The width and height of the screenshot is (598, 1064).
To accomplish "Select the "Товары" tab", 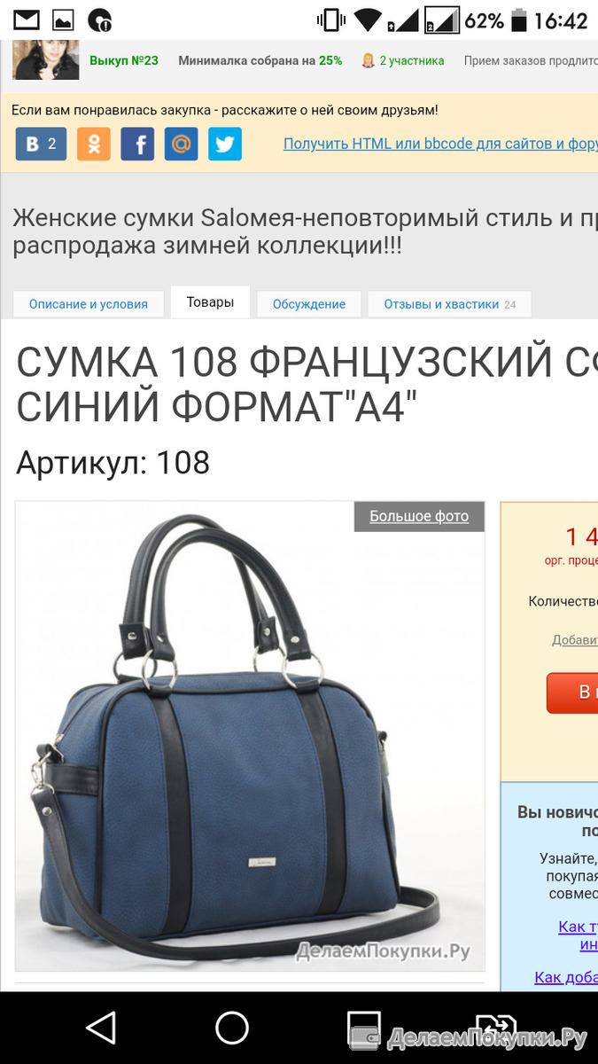I will point(210,301).
